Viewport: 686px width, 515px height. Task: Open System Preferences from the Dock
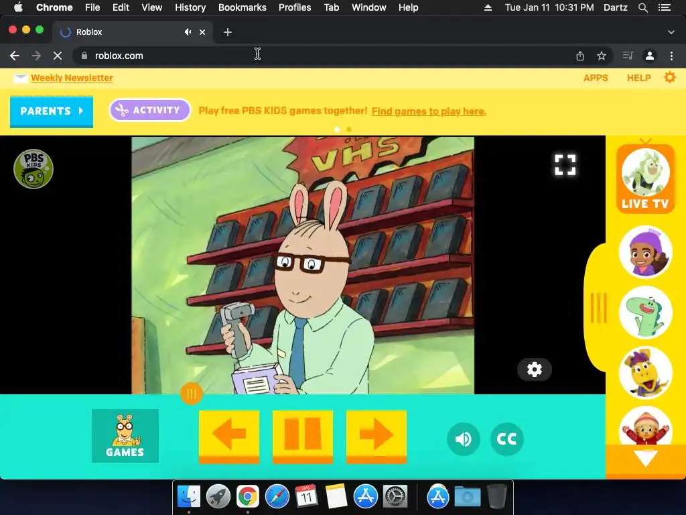(395, 496)
